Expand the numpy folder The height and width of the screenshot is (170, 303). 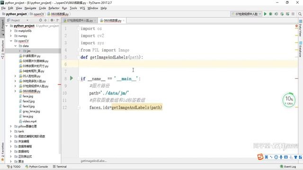pos(11,36)
